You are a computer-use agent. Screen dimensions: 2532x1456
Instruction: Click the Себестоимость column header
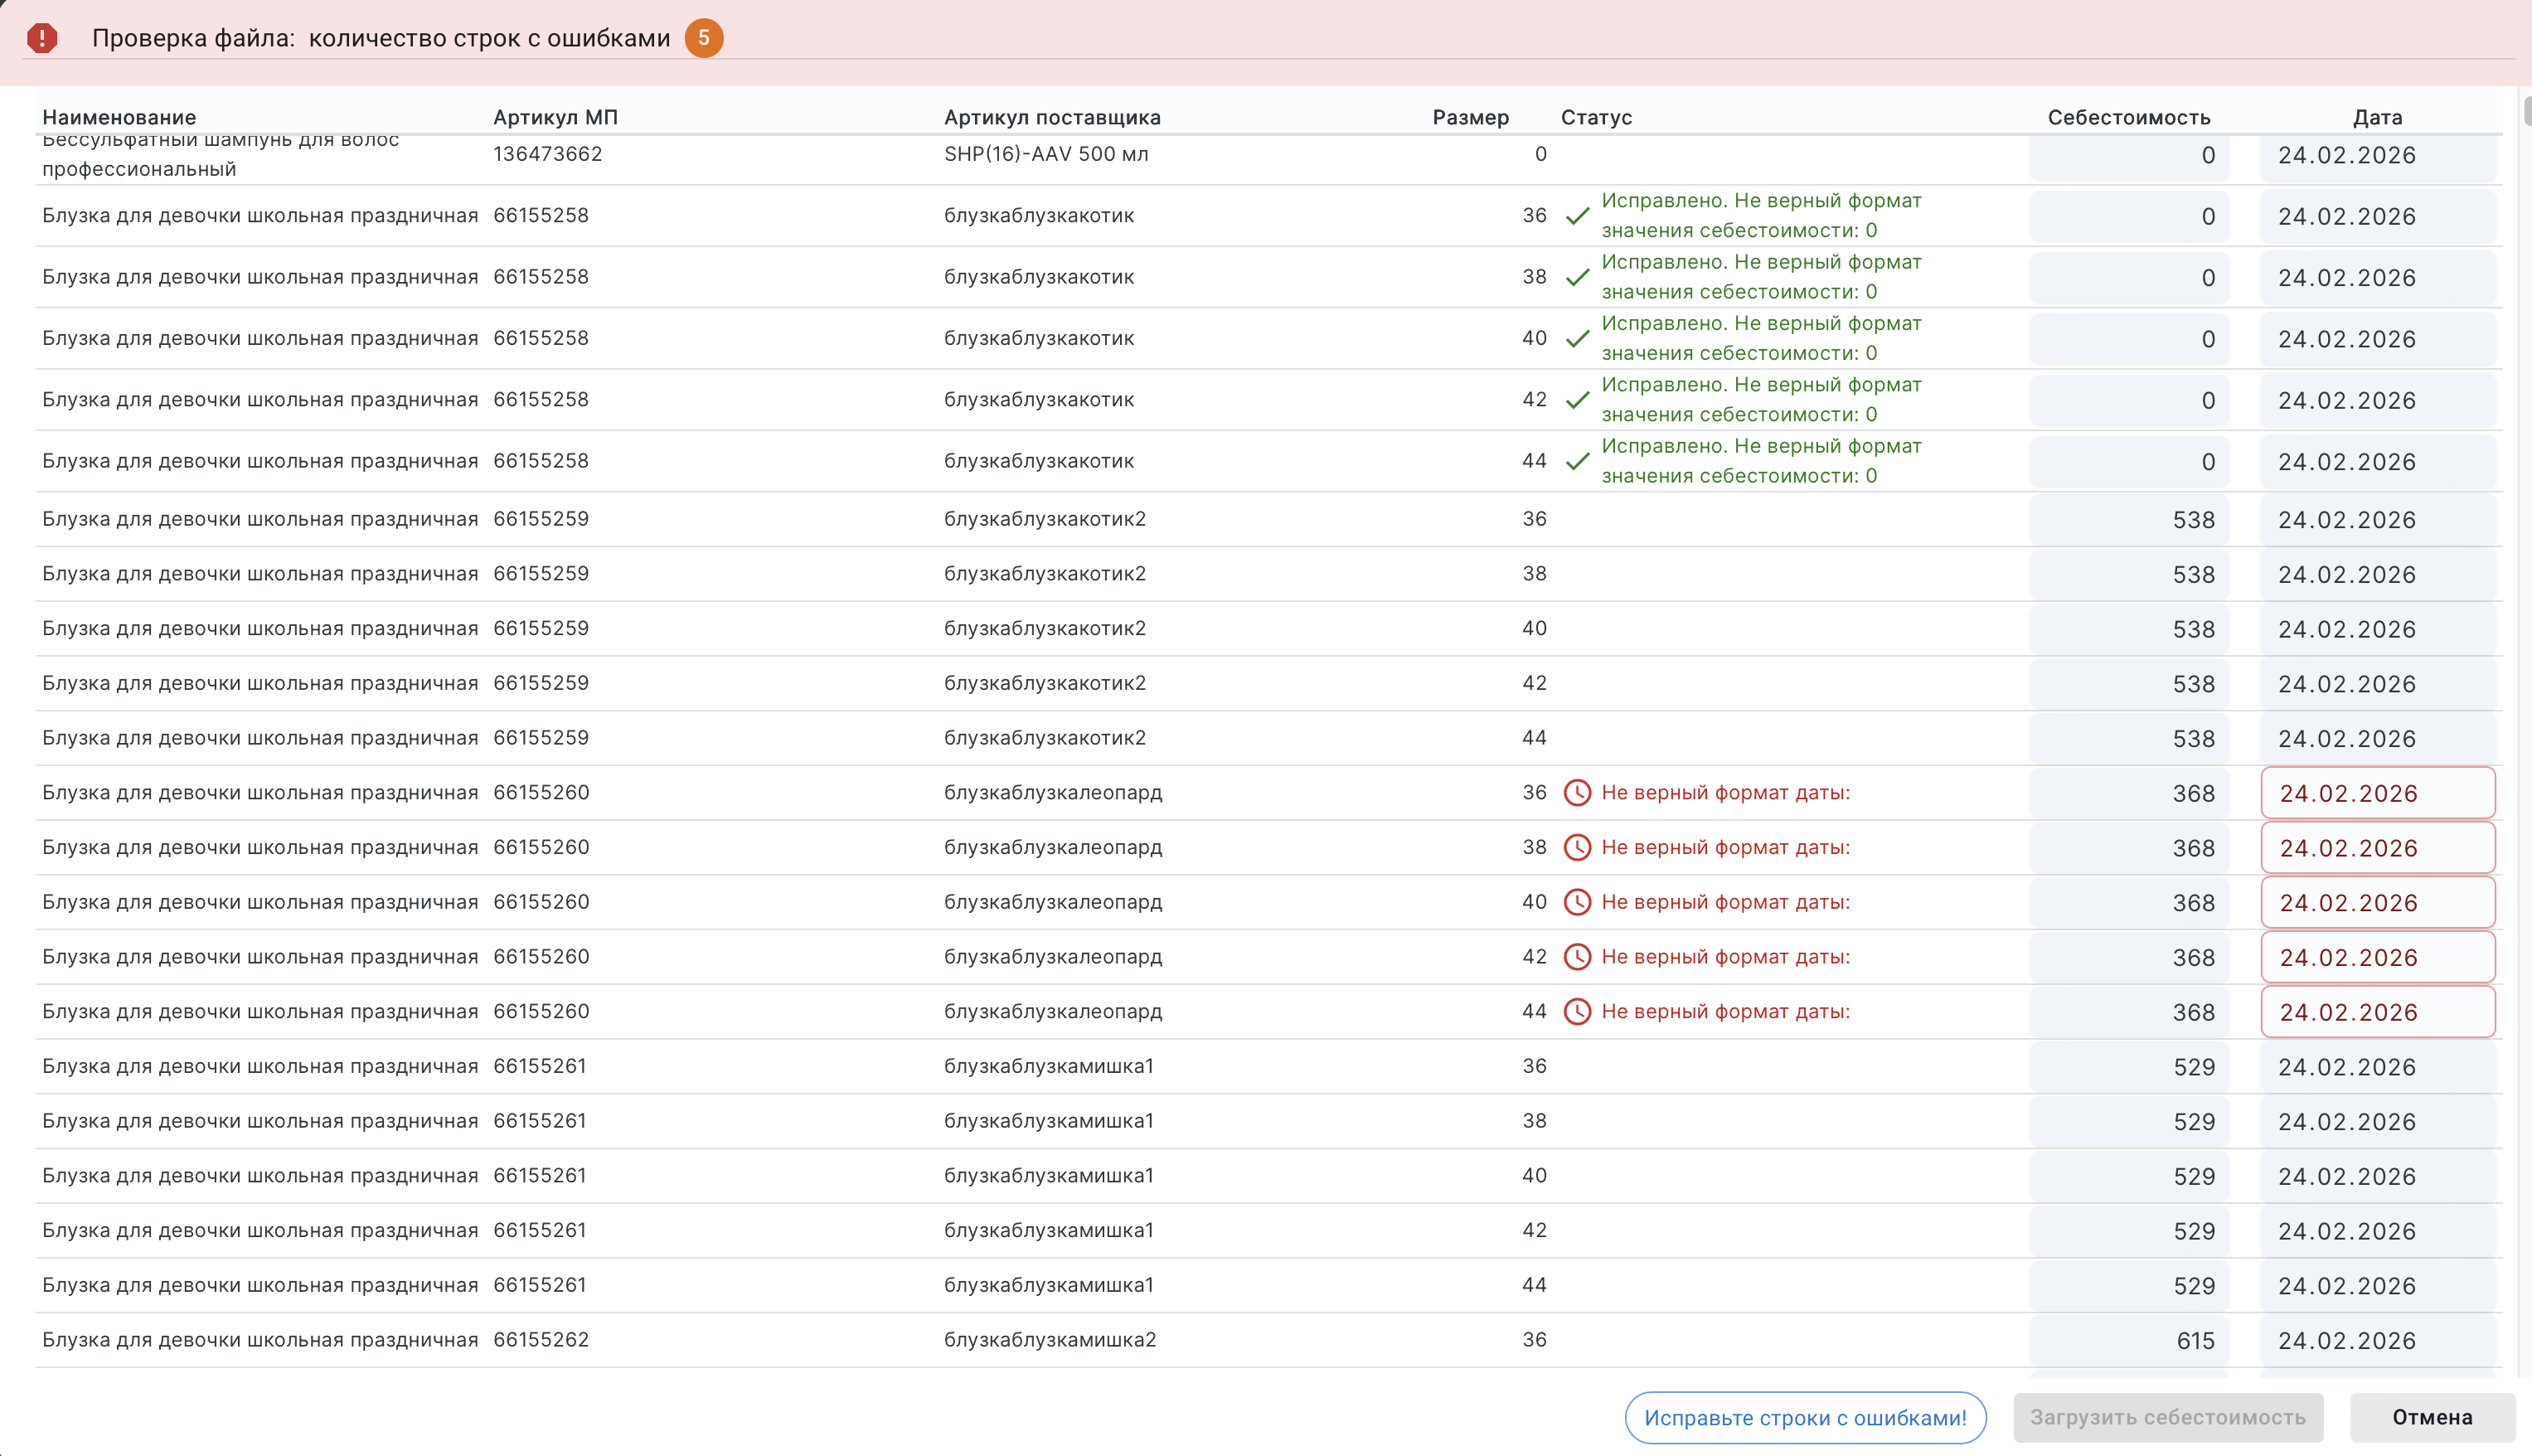[x=2128, y=117]
